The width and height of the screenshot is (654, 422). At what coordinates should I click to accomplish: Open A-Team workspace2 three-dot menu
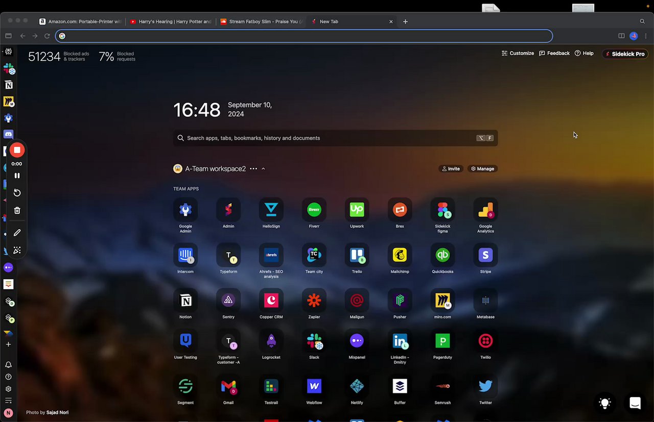[253, 169]
